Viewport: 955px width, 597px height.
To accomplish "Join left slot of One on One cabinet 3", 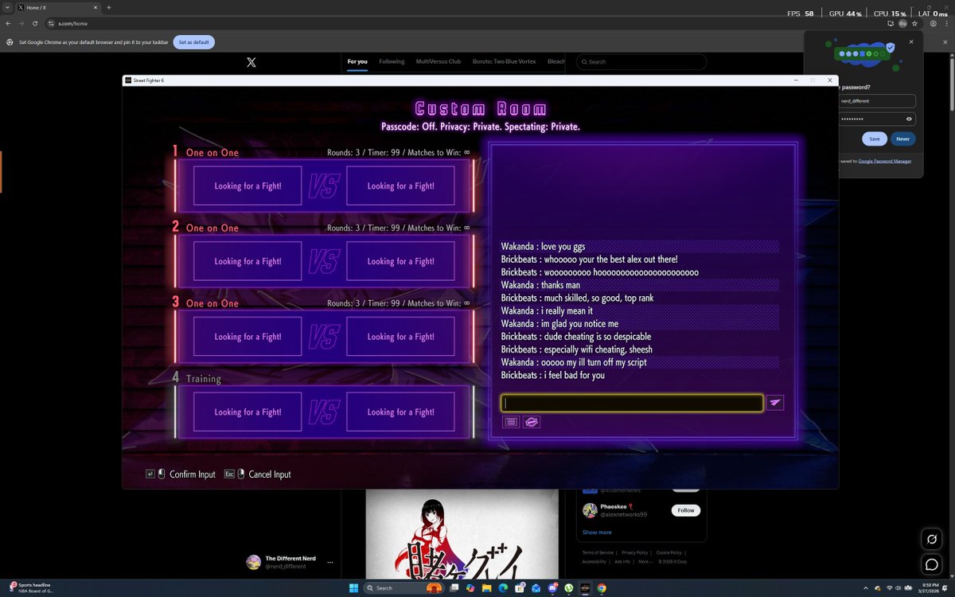I will pyautogui.click(x=248, y=337).
